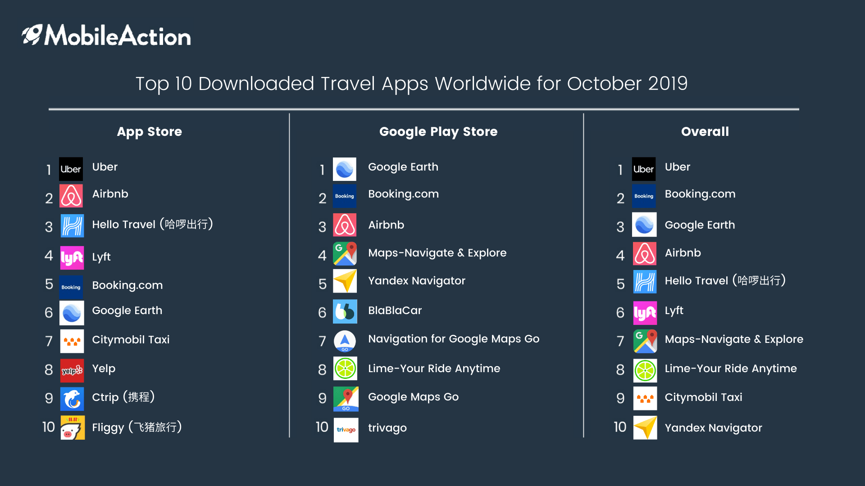This screenshot has width=865, height=486.
Task: Click the Citymobil Taxi icon in App Store list
Action: coord(72,341)
